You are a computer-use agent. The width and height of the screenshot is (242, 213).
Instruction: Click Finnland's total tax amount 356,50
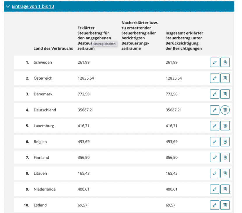[171, 158]
